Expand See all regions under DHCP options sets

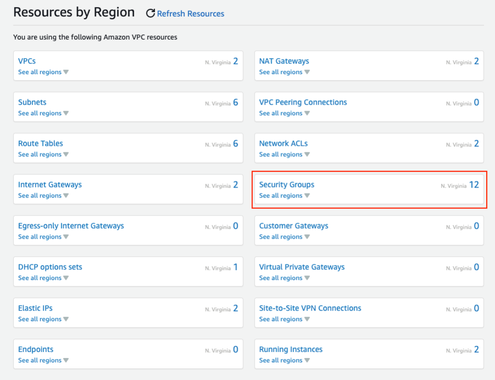(x=43, y=278)
